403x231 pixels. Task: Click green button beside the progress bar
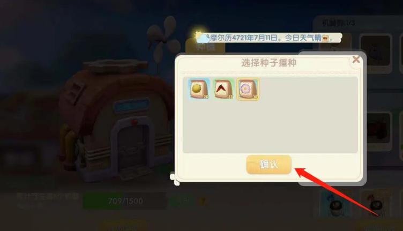pyautogui.click(x=182, y=200)
